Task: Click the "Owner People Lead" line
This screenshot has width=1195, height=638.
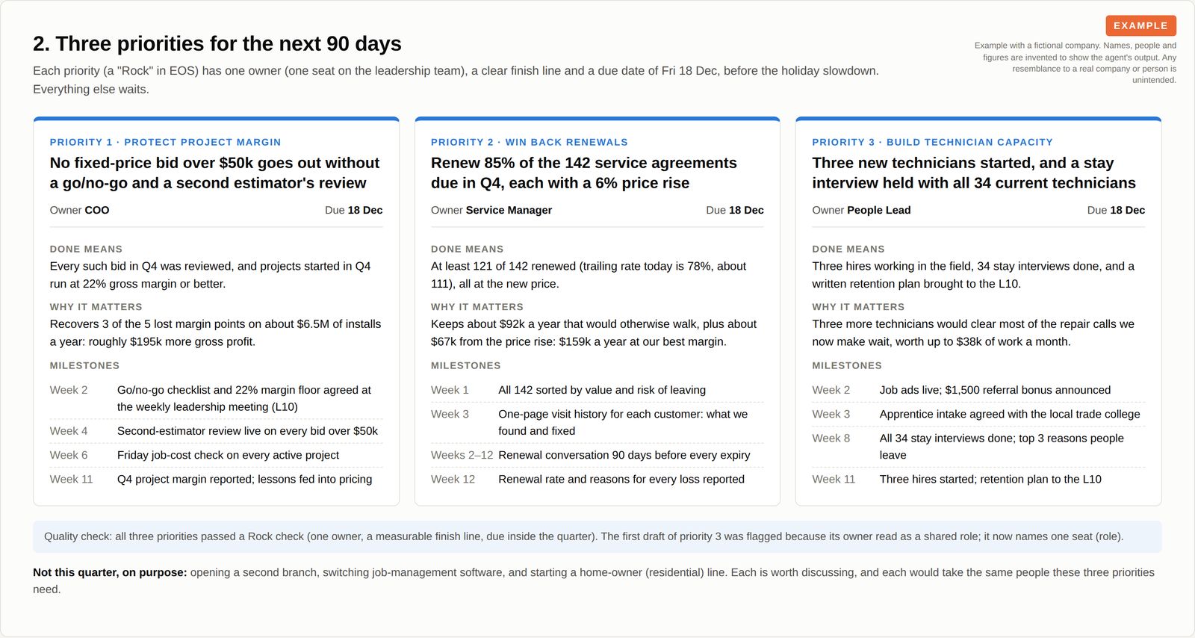Action: (x=861, y=210)
